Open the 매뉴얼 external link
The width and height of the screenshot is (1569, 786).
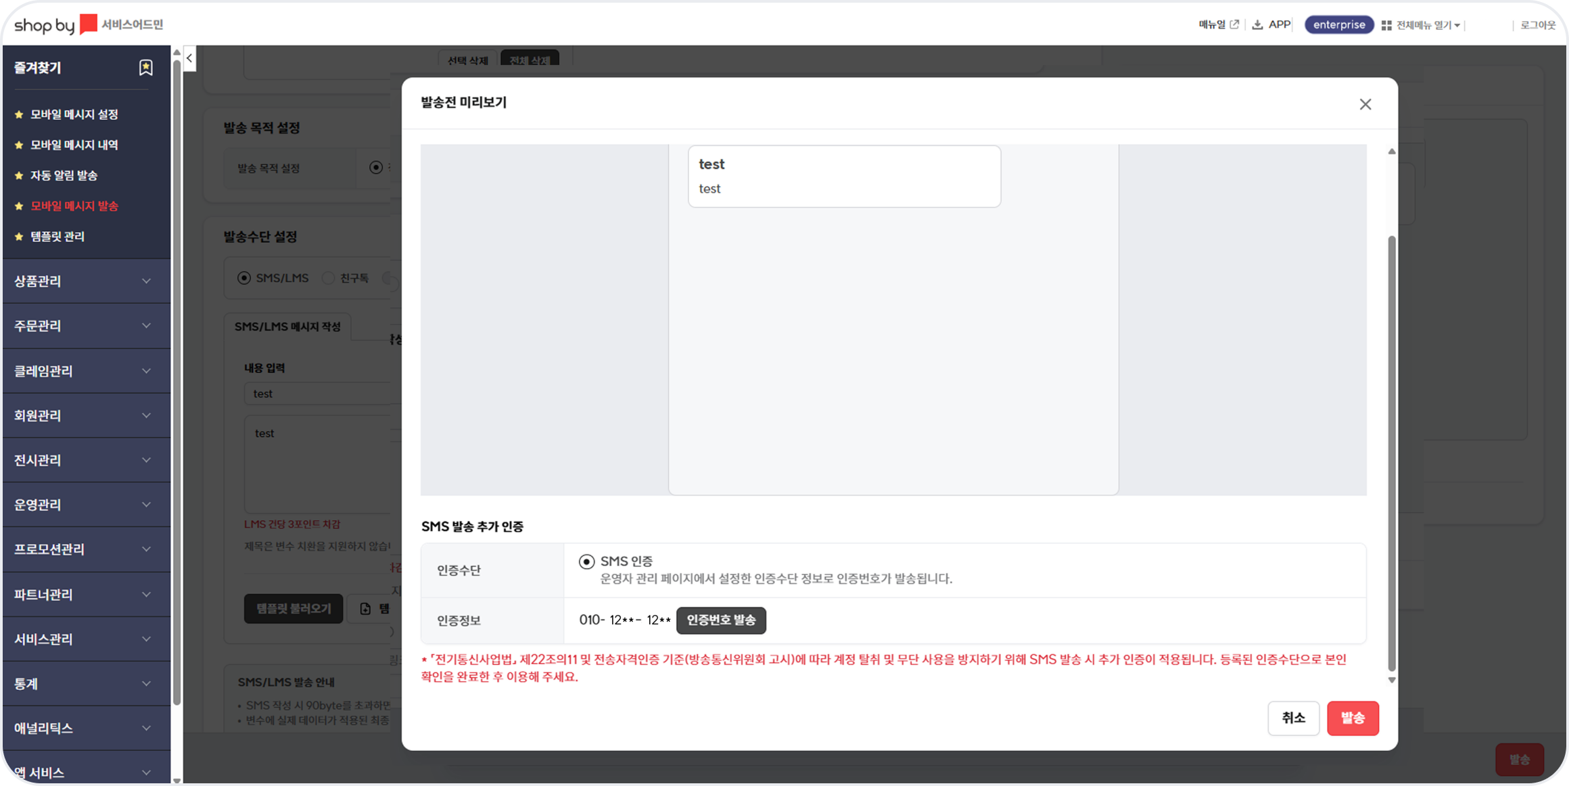(x=1219, y=24)
